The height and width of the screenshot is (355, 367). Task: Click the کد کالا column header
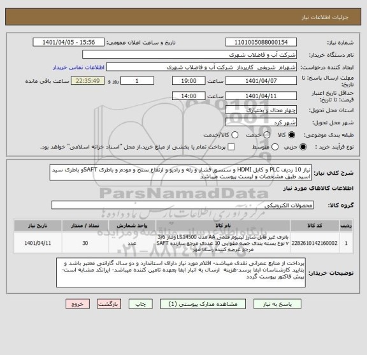(x=315, y=226)
